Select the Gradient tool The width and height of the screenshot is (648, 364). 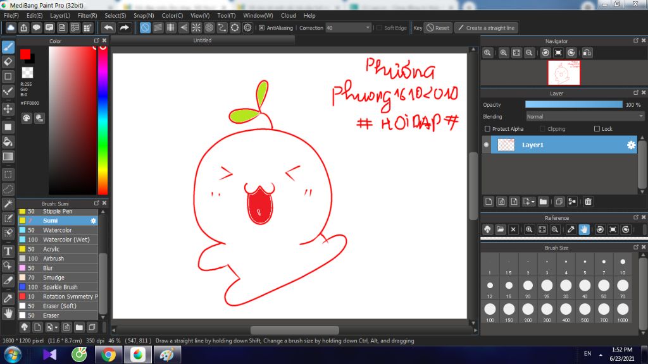point(8,157)
